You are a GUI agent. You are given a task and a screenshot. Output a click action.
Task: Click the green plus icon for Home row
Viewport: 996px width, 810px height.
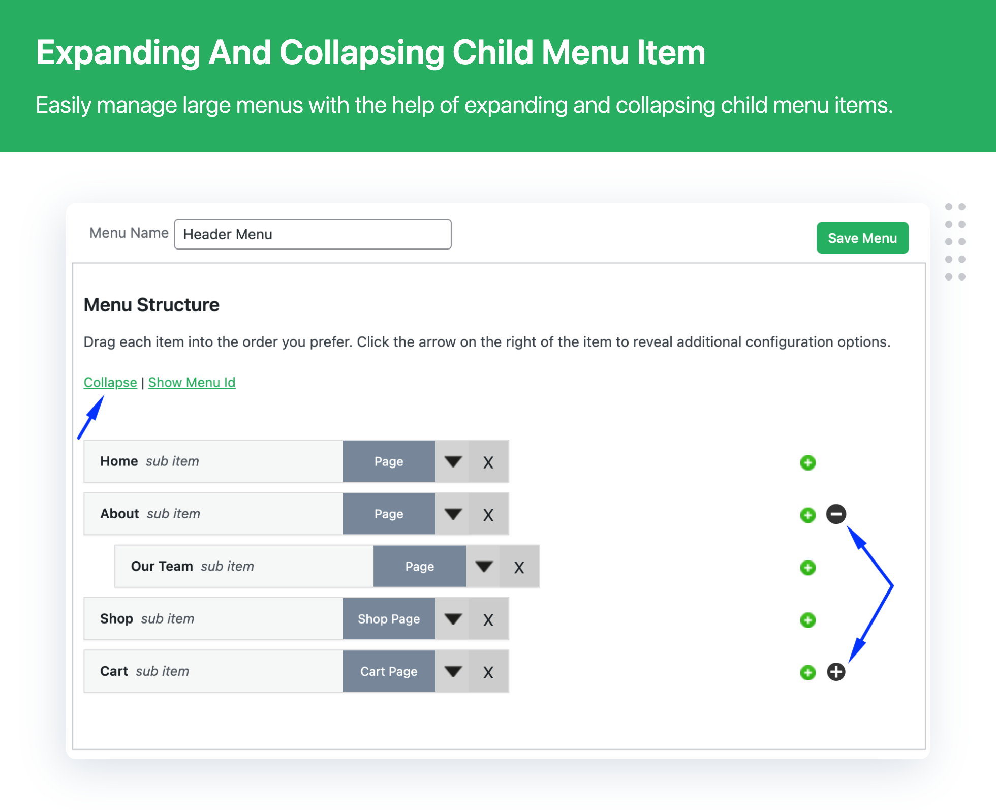coord(808,462)
